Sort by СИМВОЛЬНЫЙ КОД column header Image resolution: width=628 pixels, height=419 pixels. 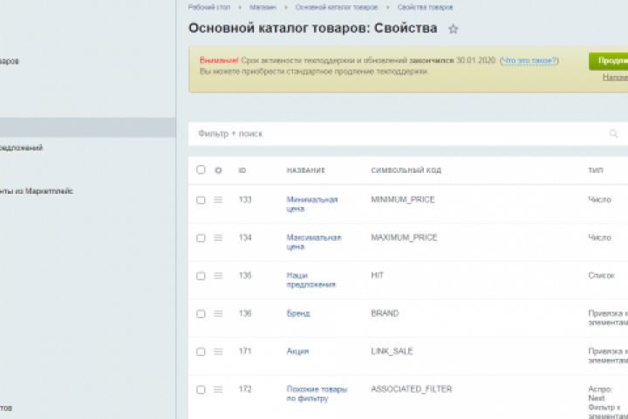point(404,170)
